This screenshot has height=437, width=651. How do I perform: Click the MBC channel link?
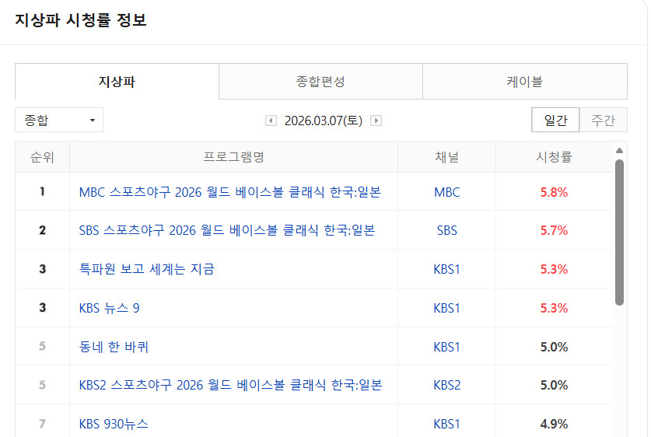(x=446, y=192)
